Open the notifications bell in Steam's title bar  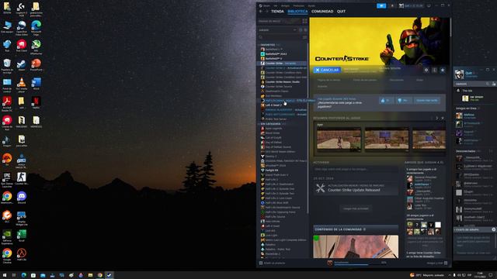[x=392, y=5]
